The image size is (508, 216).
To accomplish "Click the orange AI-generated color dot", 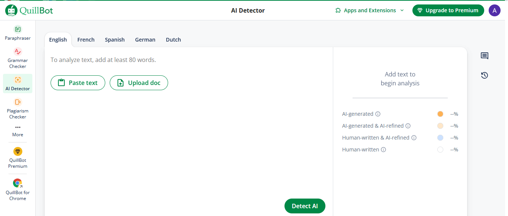I will click(440, 114).
